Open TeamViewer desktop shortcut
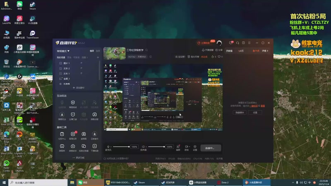This screenshot has width=331, height=186. (x=33, y=35)
